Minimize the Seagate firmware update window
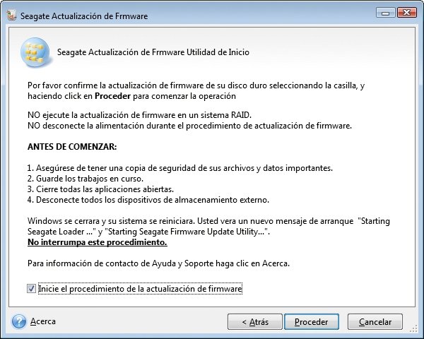This screenshot has height=339, width=424. [x=386, y=13]
